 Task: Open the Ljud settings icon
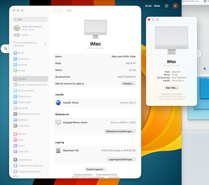[x=15, y=140]
